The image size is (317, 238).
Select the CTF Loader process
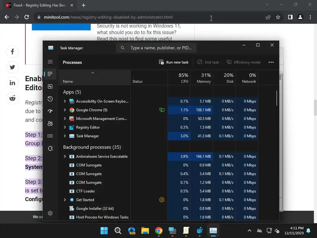click(x=85, y=191)
